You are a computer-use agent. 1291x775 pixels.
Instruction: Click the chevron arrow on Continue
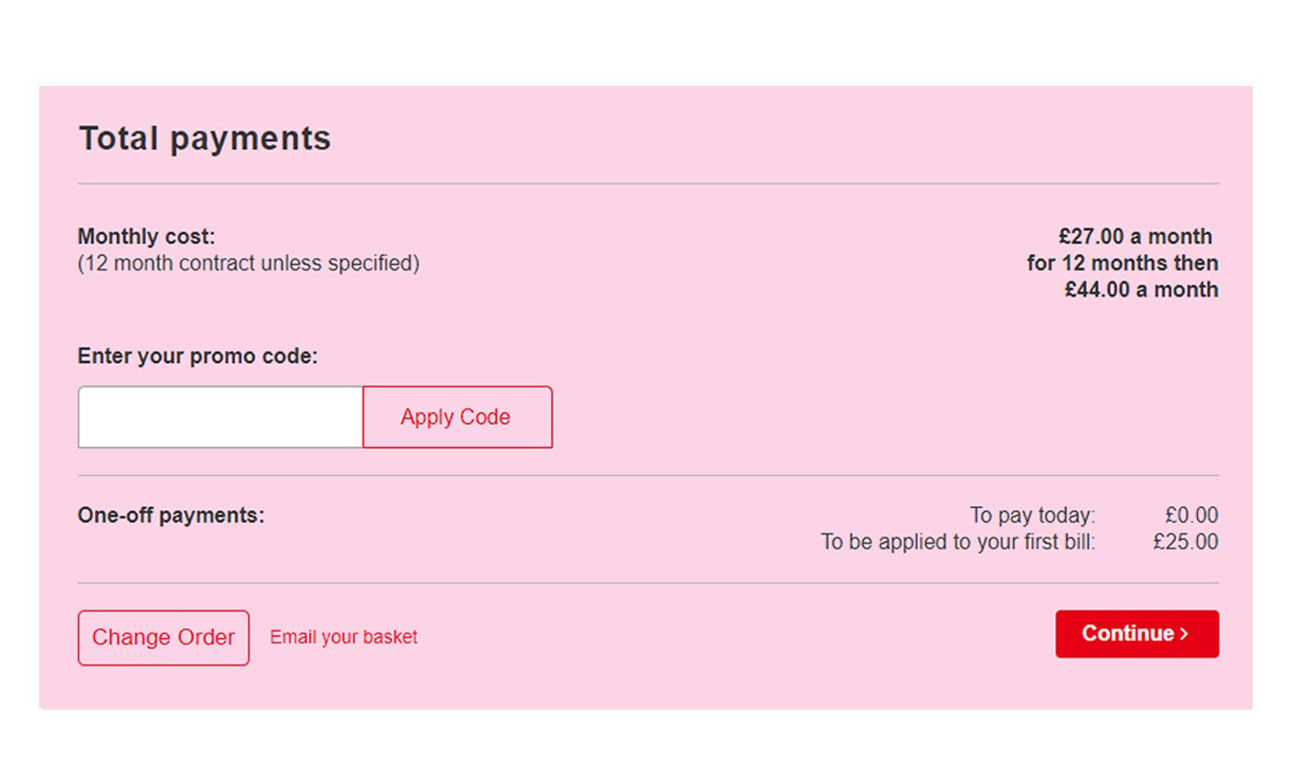(x=1185, y=633)
